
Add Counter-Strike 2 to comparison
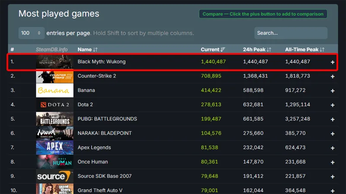pyautogui.click(x=333, y=77)
